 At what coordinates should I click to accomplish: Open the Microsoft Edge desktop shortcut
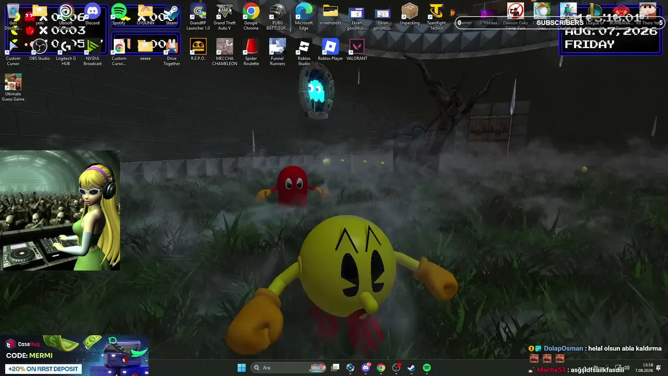(x=304, y=17)
